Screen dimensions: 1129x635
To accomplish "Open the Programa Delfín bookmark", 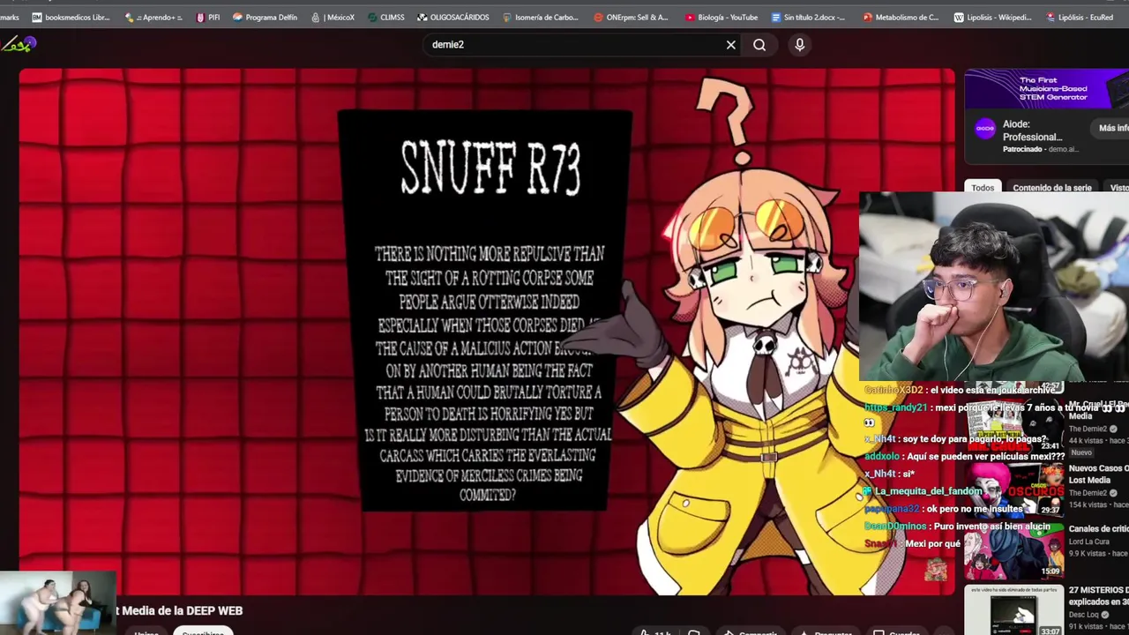I will click(265, 17).
